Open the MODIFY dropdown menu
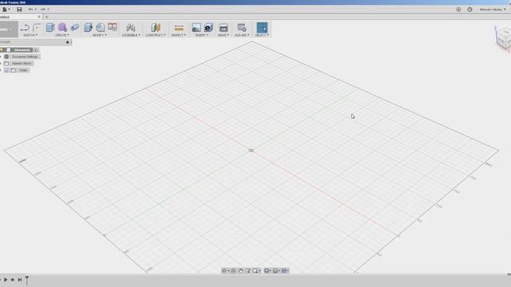The height and width of the screenshot is (287, 511). (x=99, y=35)
